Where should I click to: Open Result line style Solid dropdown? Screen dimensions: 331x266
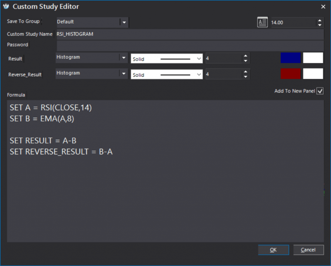tap(167, 59)
